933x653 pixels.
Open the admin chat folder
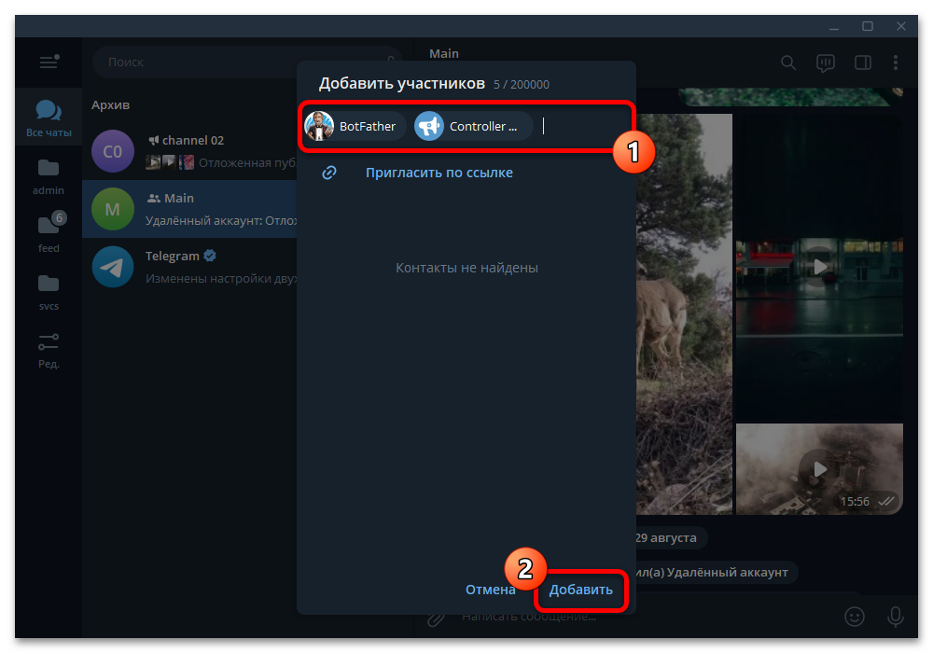pyautogui.click(x=49, y=176)
